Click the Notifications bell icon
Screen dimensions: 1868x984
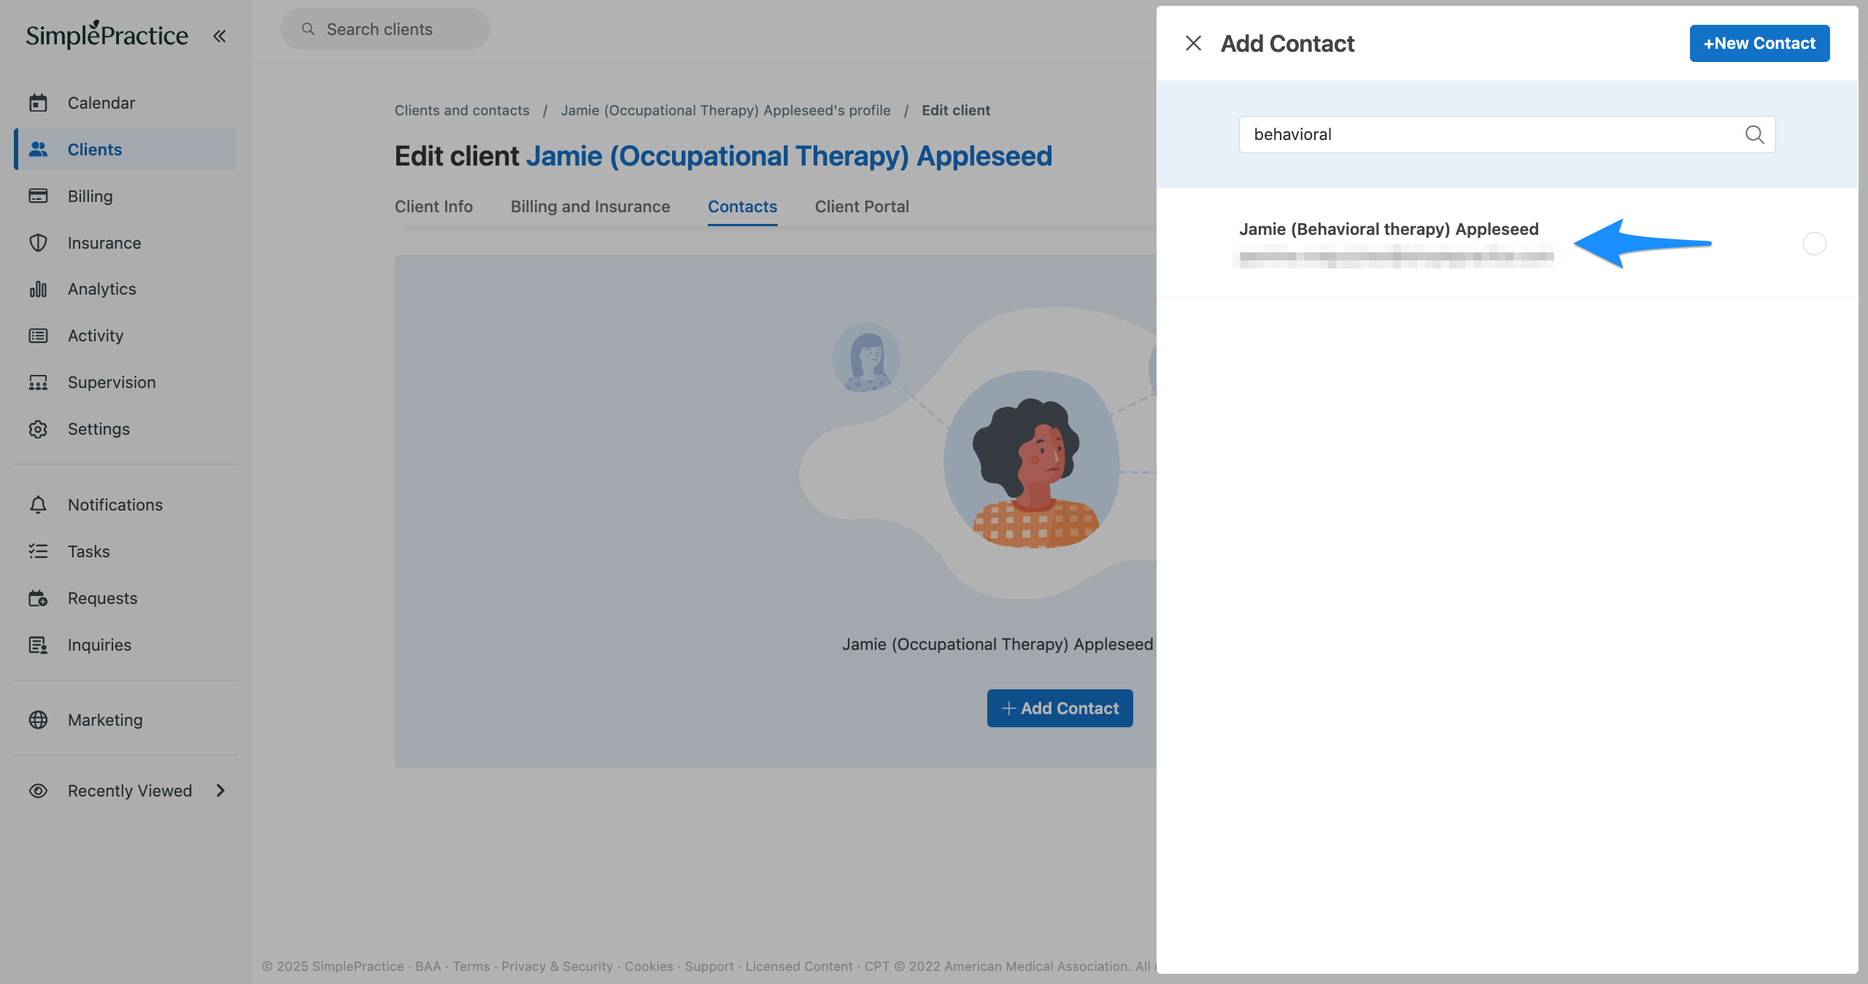38,505
